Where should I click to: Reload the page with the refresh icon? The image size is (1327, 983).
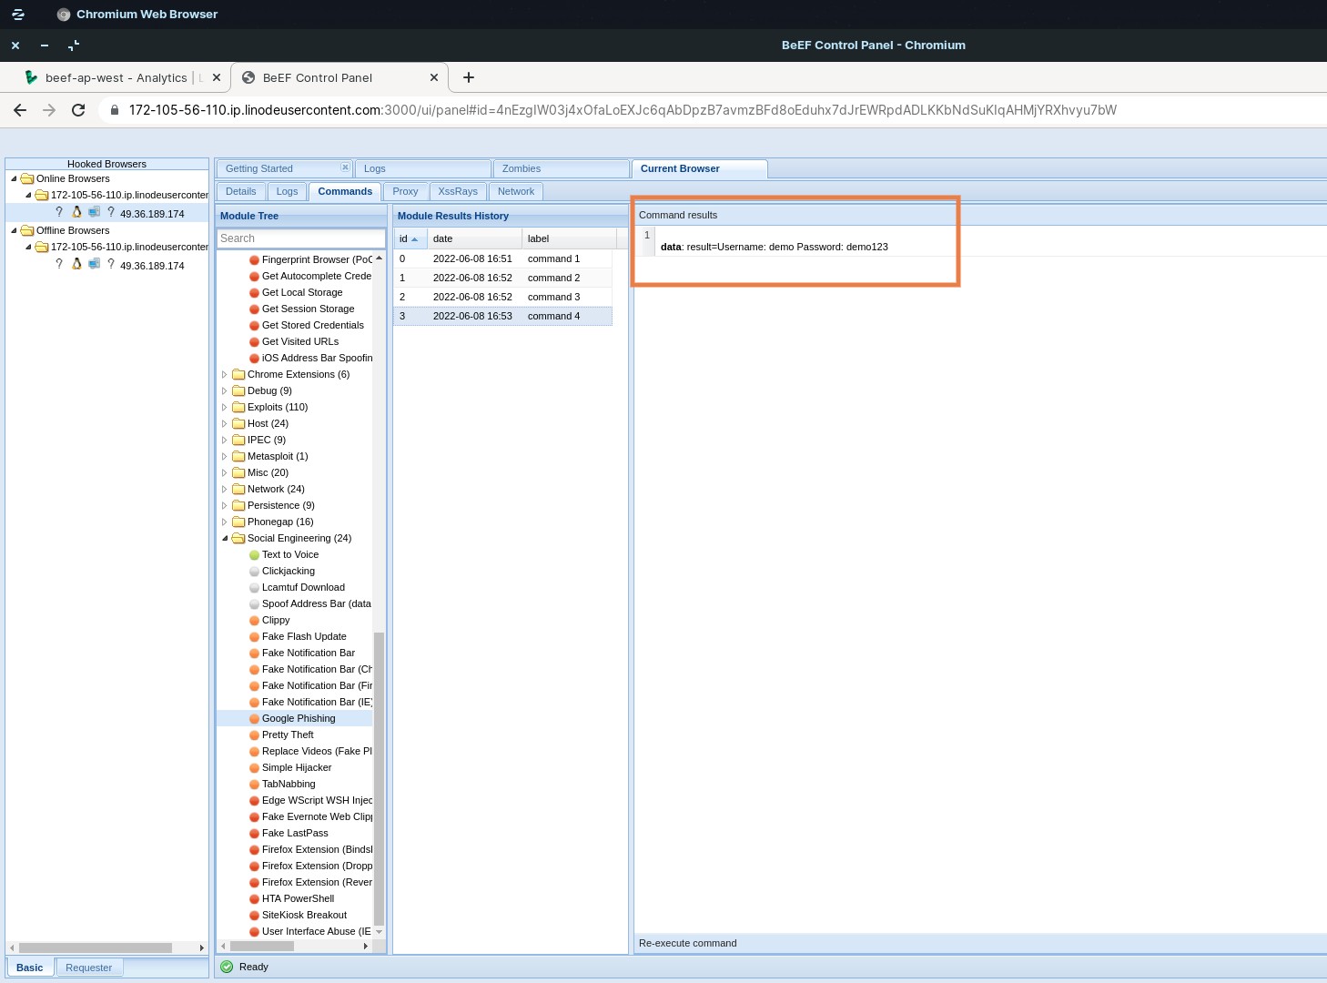pos(78,110)
